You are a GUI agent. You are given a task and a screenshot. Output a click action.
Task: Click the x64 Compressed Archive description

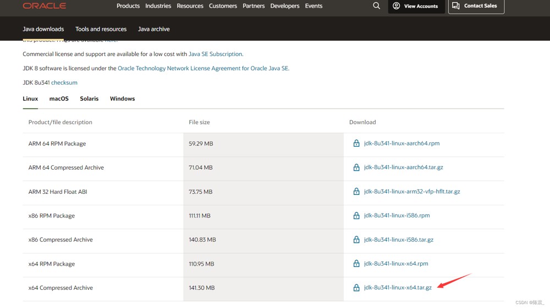[x=61, y=288]
